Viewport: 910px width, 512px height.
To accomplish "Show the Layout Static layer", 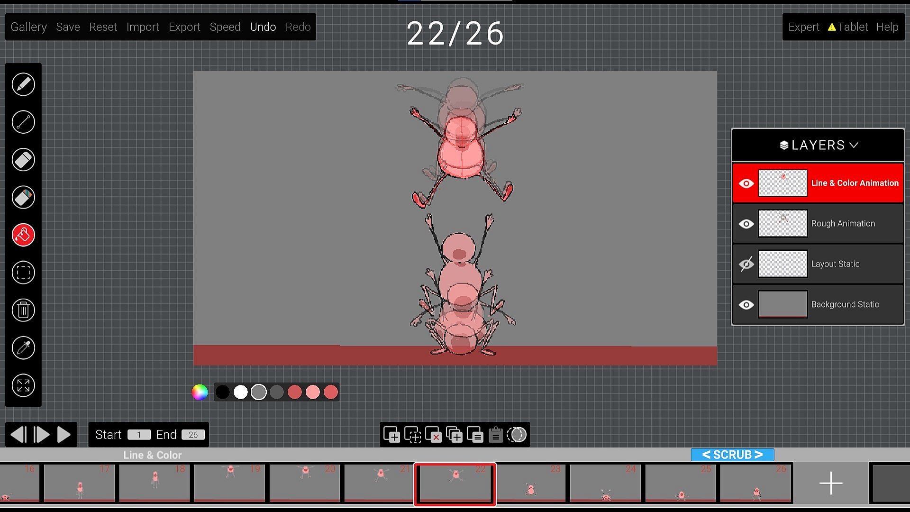I will (x=746, y=264).
